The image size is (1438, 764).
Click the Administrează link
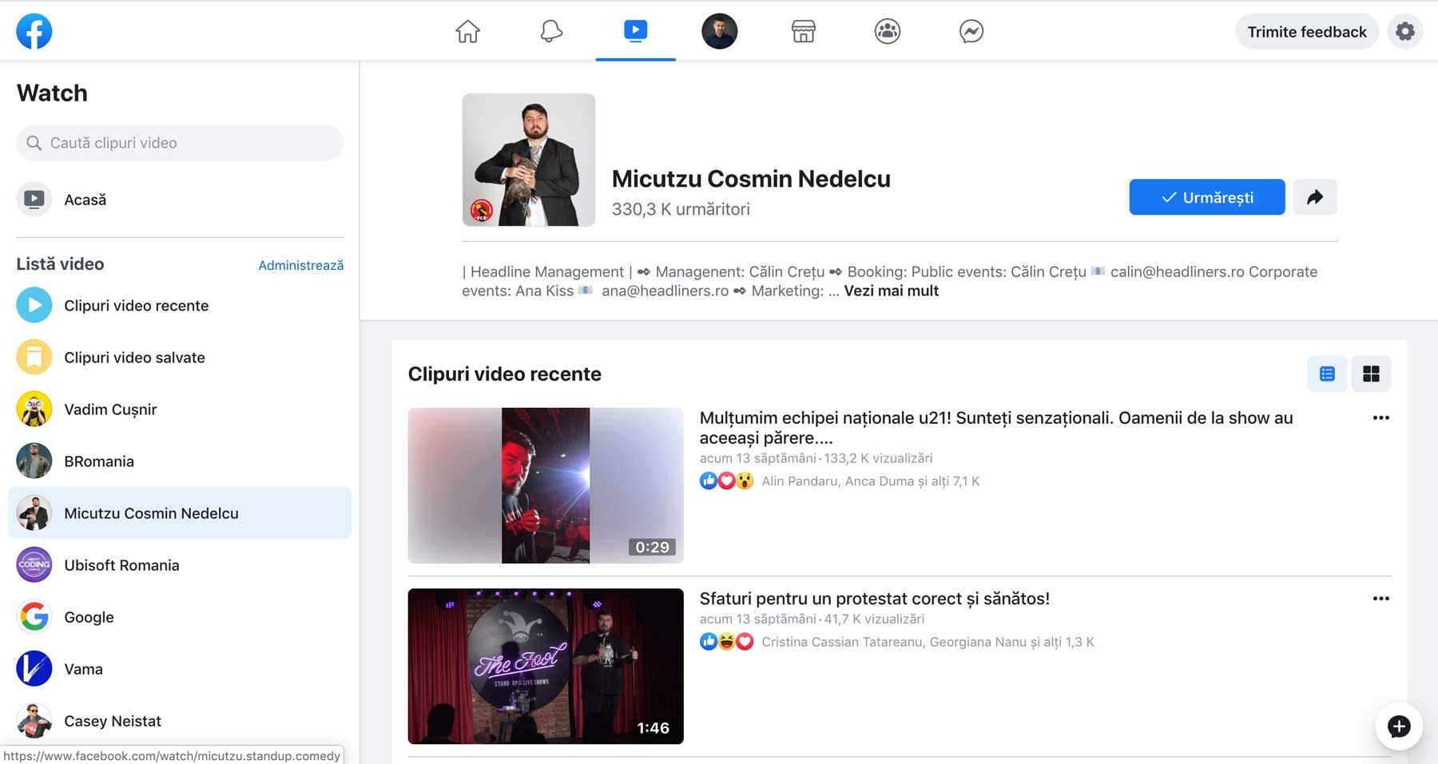point(300,265)
